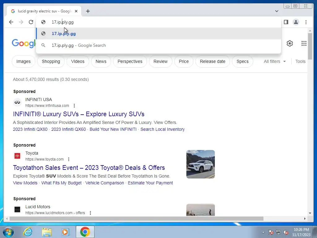Choose the 17.ip.ply.gg Google Search suggestion

[x=158, y=45]
